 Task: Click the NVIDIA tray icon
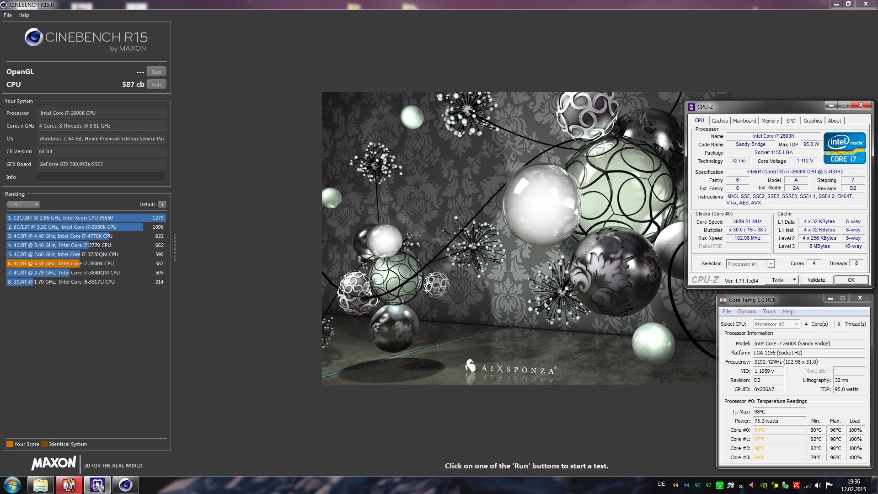[763, 485]
